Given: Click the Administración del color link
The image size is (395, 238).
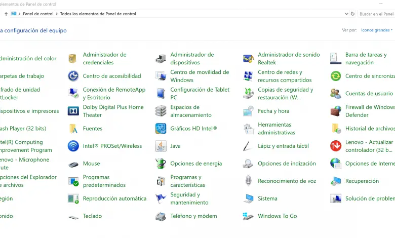Looking at the screenshot, I should coord(28,58).
